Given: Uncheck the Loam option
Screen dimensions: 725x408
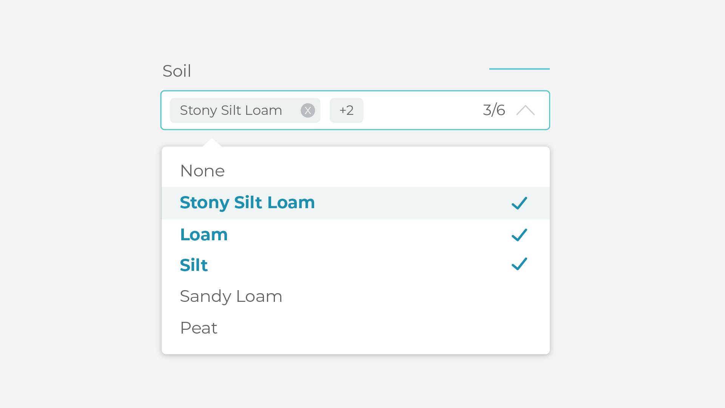Looking at the screenshot, I should click(x=204, y=235).
